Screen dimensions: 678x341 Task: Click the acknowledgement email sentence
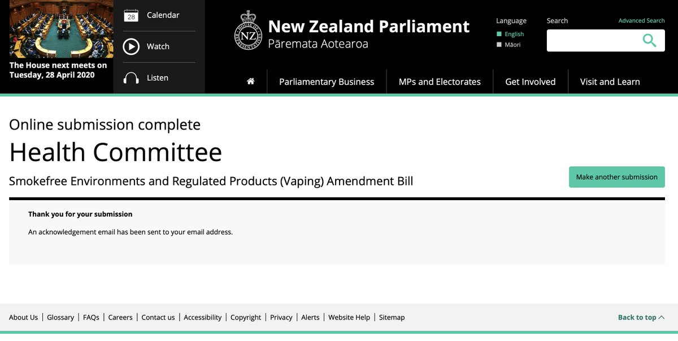pos(131,232)
